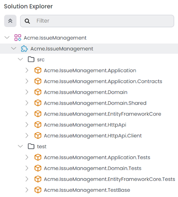Expand Acme.IssueManagement.EntityFrameworkCore chevron
178x197 pixels.
click(27, 114)
